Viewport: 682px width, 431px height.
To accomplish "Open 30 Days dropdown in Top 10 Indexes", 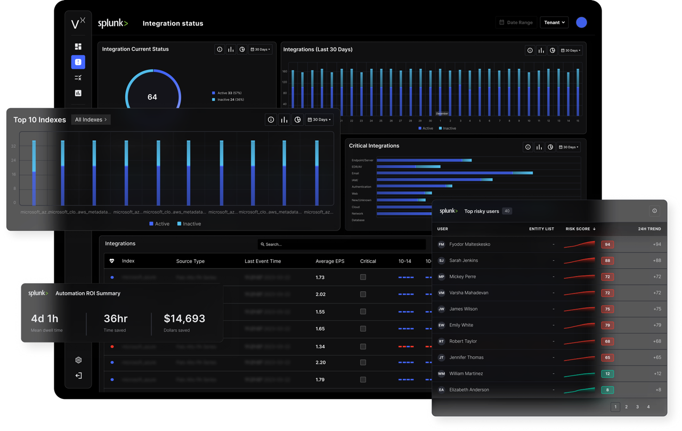I will (x=319, y=119).
